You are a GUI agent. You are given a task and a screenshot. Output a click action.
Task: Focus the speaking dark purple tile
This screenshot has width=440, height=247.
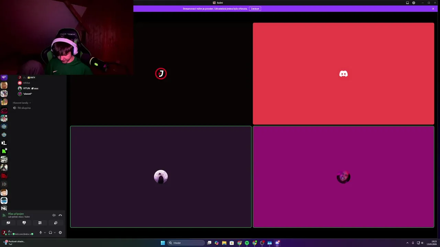161,177
